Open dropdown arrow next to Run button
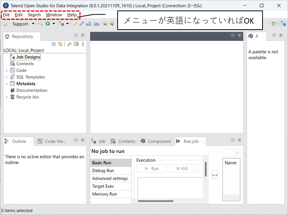Image resolution: width=288 pixels, height=215 pixels. coord(54,24)
